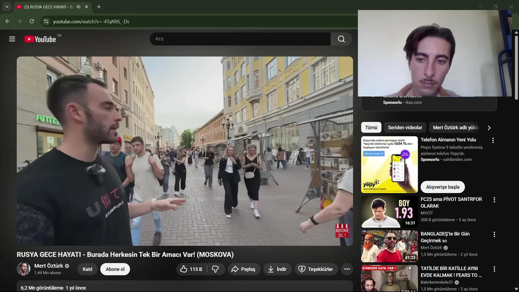The width and height of the screenshot is (519, 292).
Task: Open the TATİLDE BİR KATİLLE AYNI EVDE title
Action: pyautogui.click(x=451, y=272)
